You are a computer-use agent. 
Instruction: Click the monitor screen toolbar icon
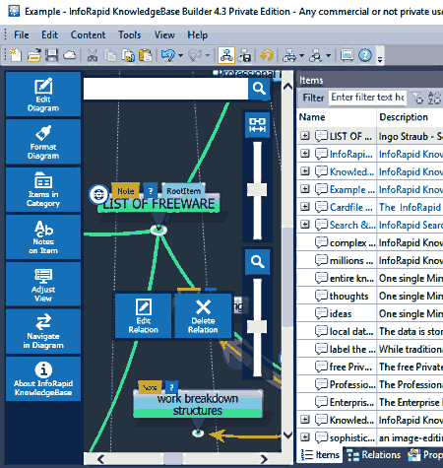(x=347, y=55)
